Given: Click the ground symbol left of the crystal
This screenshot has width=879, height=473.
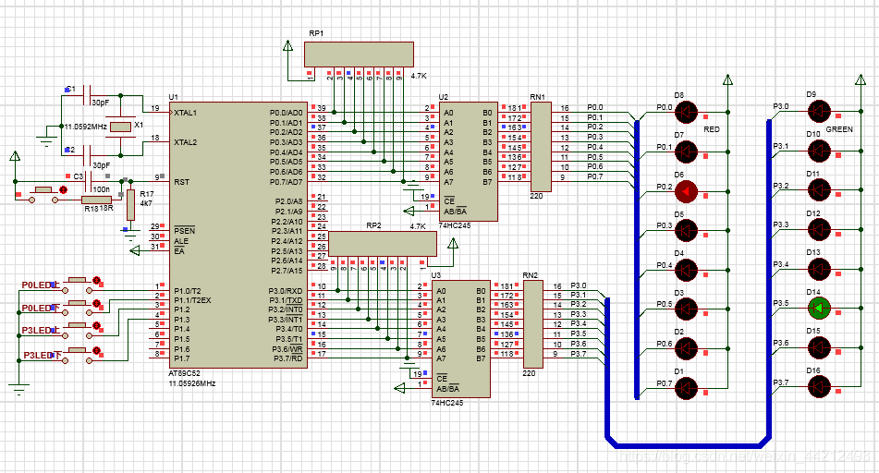Looking at the screenshot, I should click(x=46, y=140).
